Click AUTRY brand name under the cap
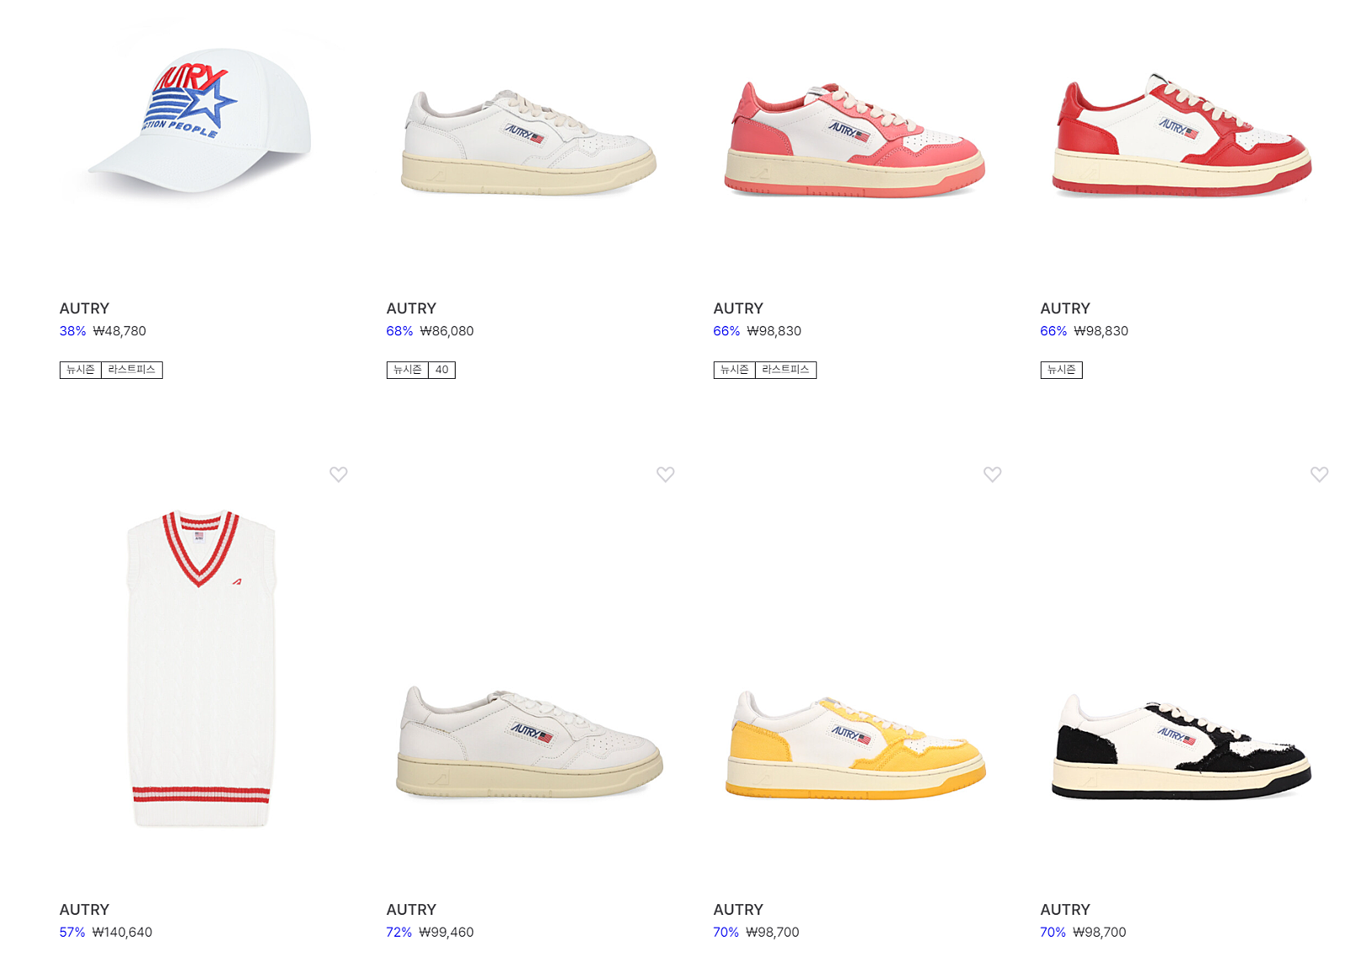The image size is (1345, 962). click(x=84, y=308)
